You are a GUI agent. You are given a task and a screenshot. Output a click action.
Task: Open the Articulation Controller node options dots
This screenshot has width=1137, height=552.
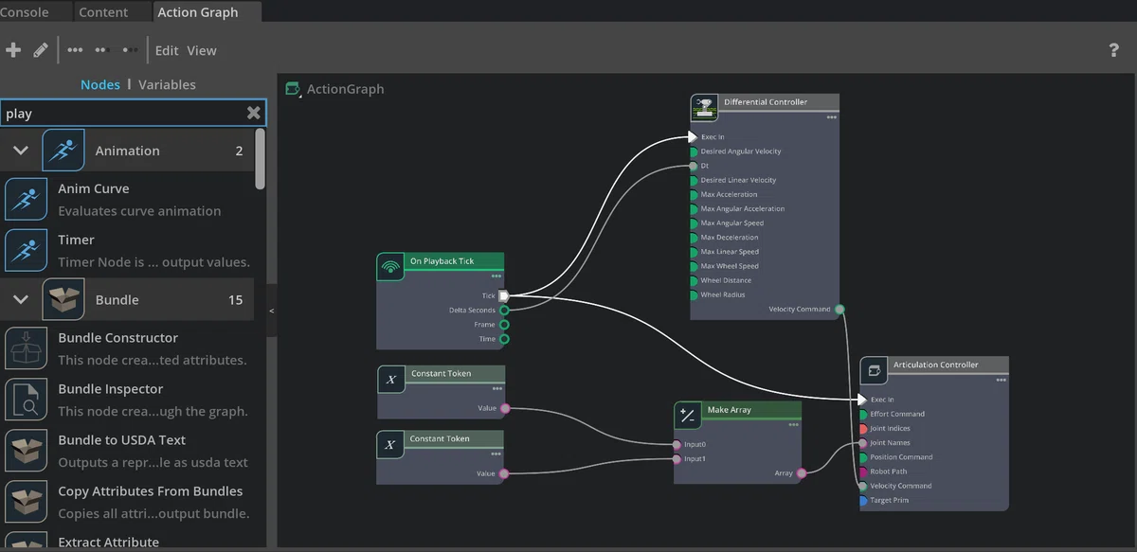[1001, 380]
